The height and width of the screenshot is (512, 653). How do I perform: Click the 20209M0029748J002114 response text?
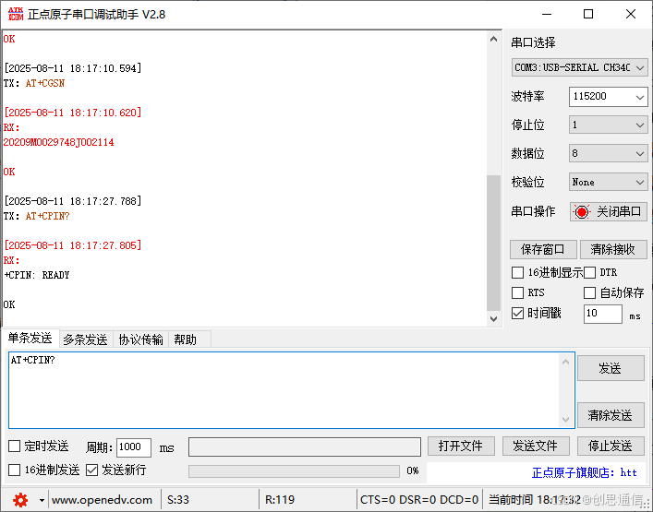pos(59,142)
